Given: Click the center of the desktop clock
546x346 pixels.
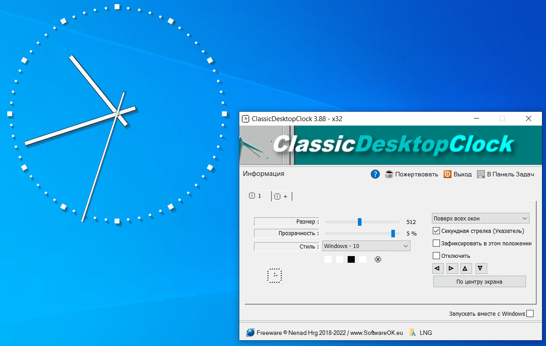Looking at the screenshot, I should [117, 114].
